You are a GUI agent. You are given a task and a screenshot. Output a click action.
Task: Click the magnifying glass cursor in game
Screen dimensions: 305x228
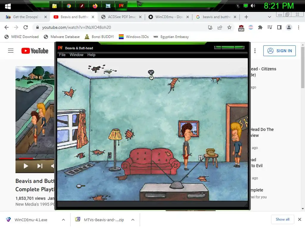pos(80,186)
